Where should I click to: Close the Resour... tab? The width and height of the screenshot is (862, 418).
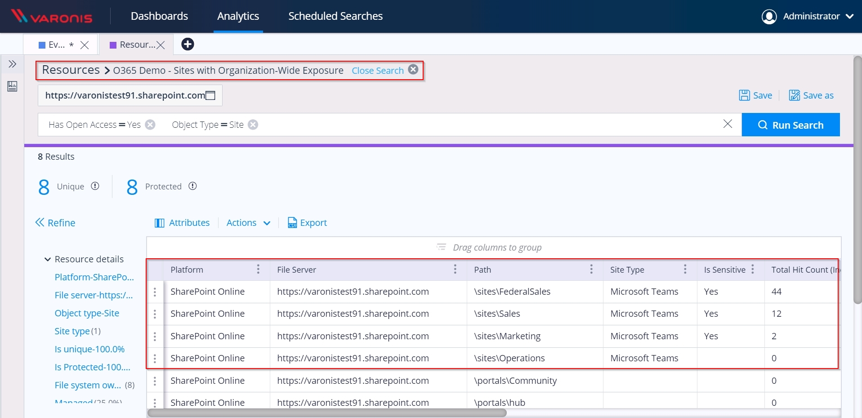coord(161,45)
